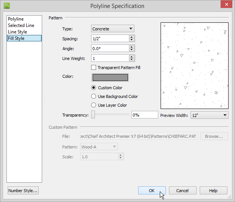Select the Custom Color radio button
Image resolution: width=235 pixels, height=202 pixels.
[94, 87]
